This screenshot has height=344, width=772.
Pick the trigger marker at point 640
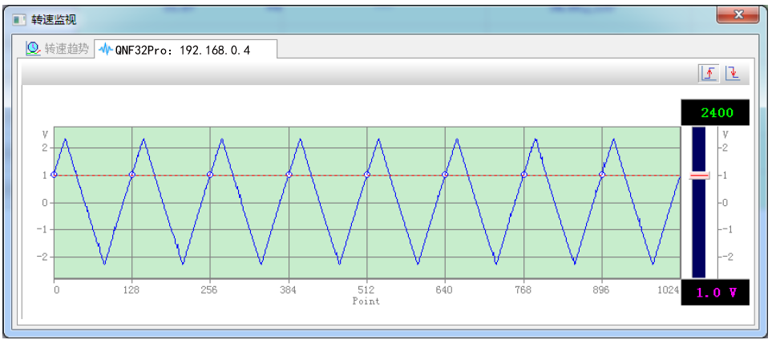(x=445, y=175)
